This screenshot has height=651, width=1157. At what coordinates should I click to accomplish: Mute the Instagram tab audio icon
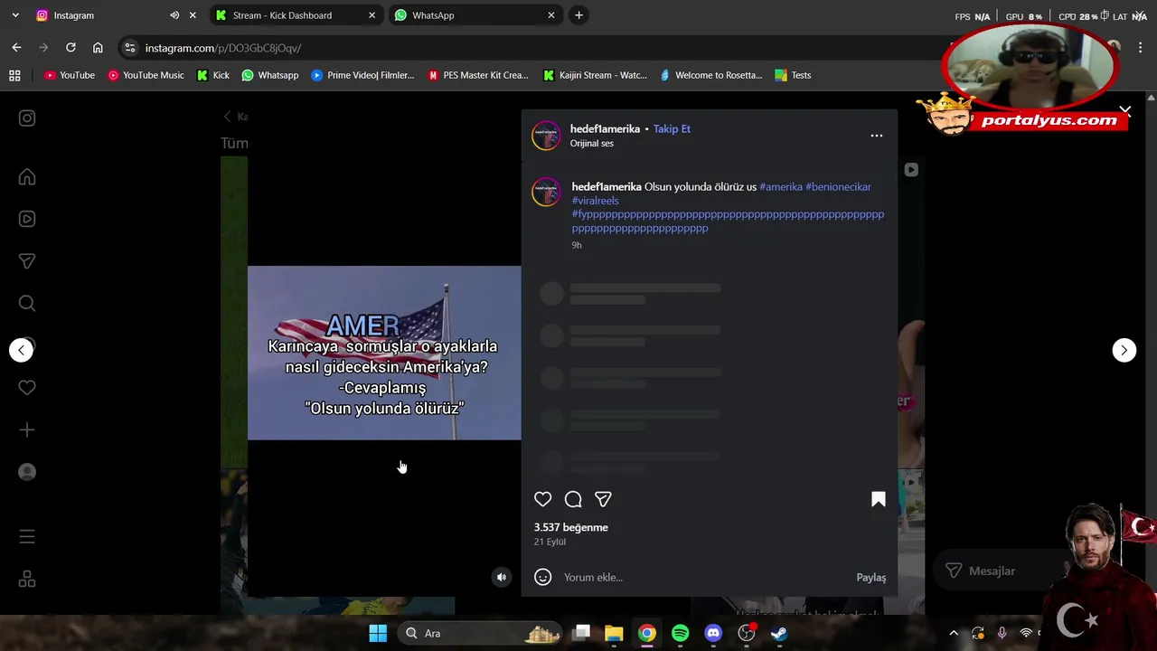click(x=174, y=15)
